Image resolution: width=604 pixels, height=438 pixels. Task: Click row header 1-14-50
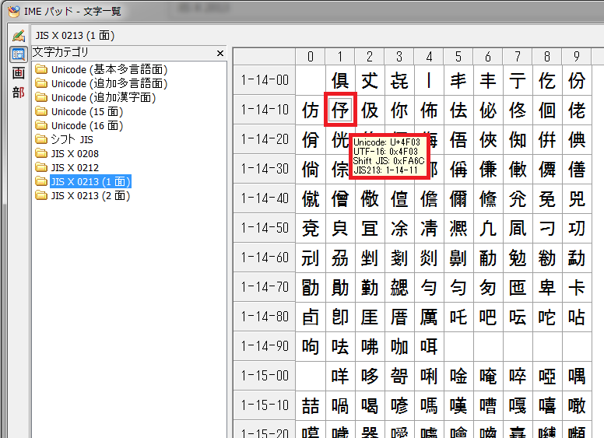click(265, 228)
